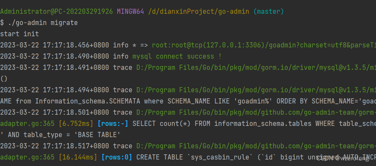Click the [16.144ms] query duration
This screenshot has width=376, height=166.
tap(78, 157)
